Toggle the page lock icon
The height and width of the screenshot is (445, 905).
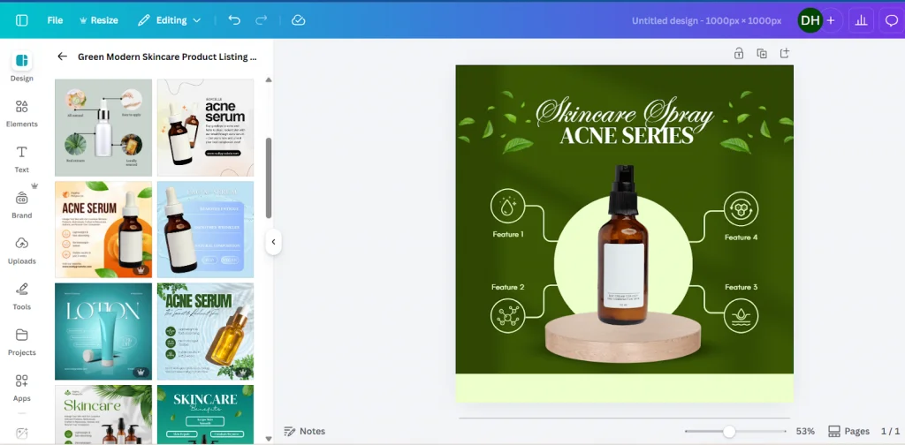[738, 54]
